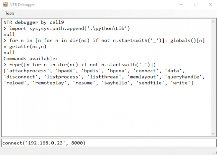Image resolution: width=217 pixels, height=155 pixels.
Task: Click the output scrollbar down arrow
Action: point(213,133)
